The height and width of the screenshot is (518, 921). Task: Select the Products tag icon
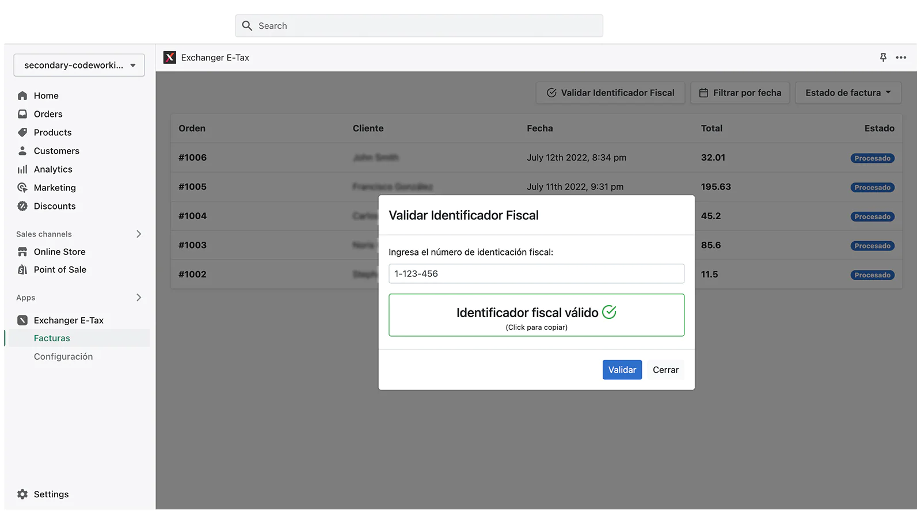tap(22, 132)
